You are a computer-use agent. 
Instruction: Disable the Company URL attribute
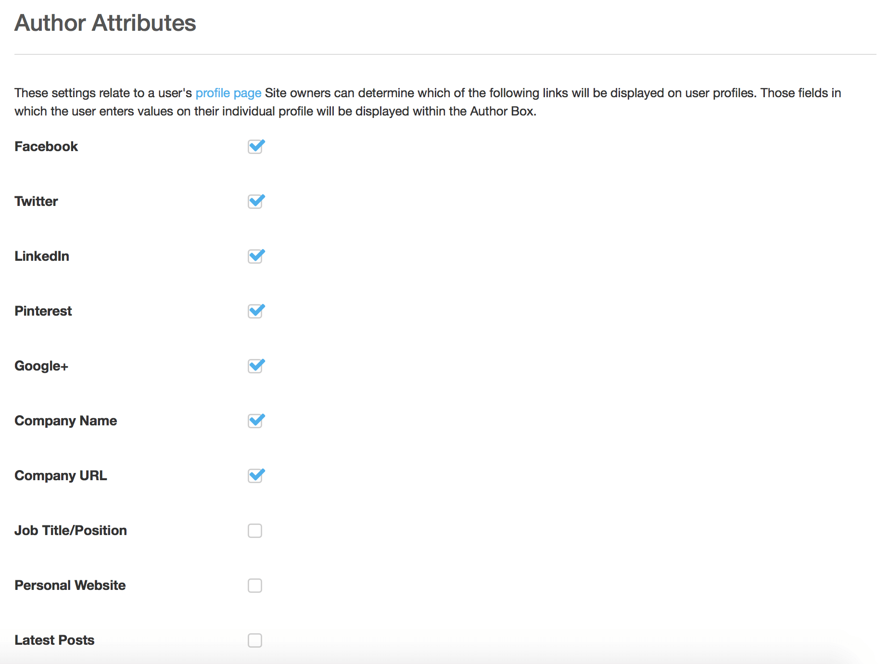(256, 475)
